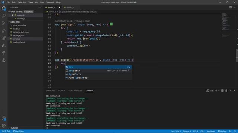Change indentation Spaces: 4 in status bar
The image size is (238, 133).
click(x=187, y=131)
